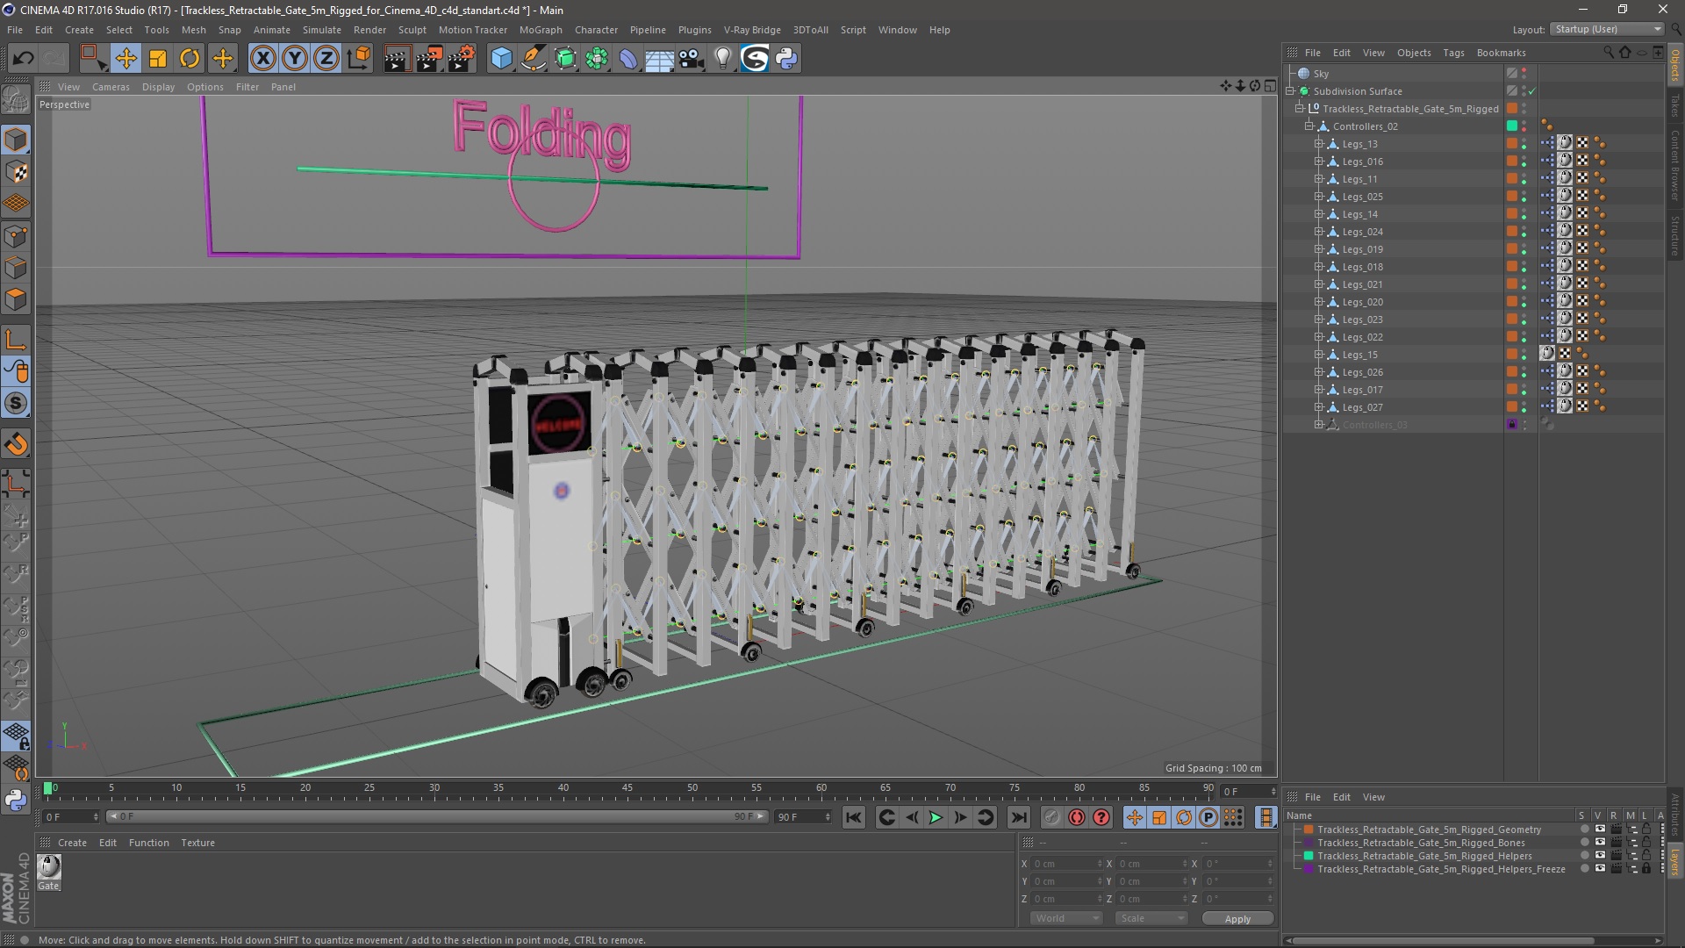Open the V-Ray Bridge menu

click(x=752, y=30)
